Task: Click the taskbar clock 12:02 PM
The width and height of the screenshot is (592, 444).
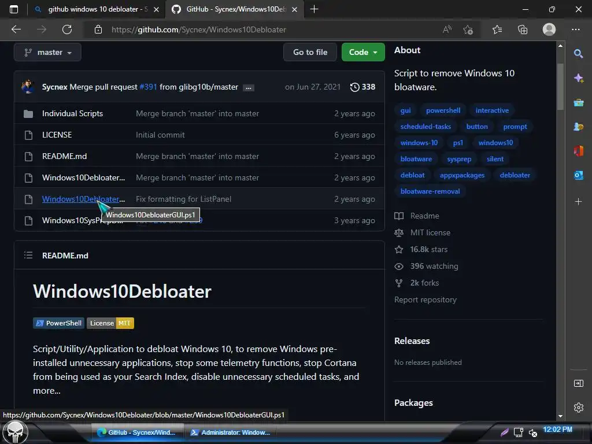Action: [557, 430]
